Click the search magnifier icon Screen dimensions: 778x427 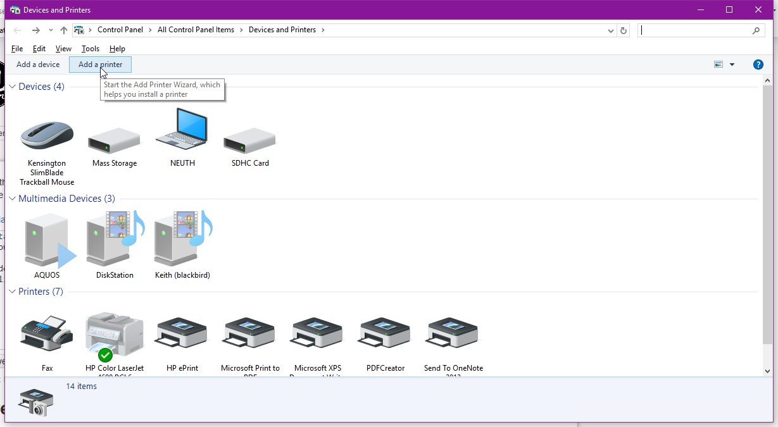point(756,30)
